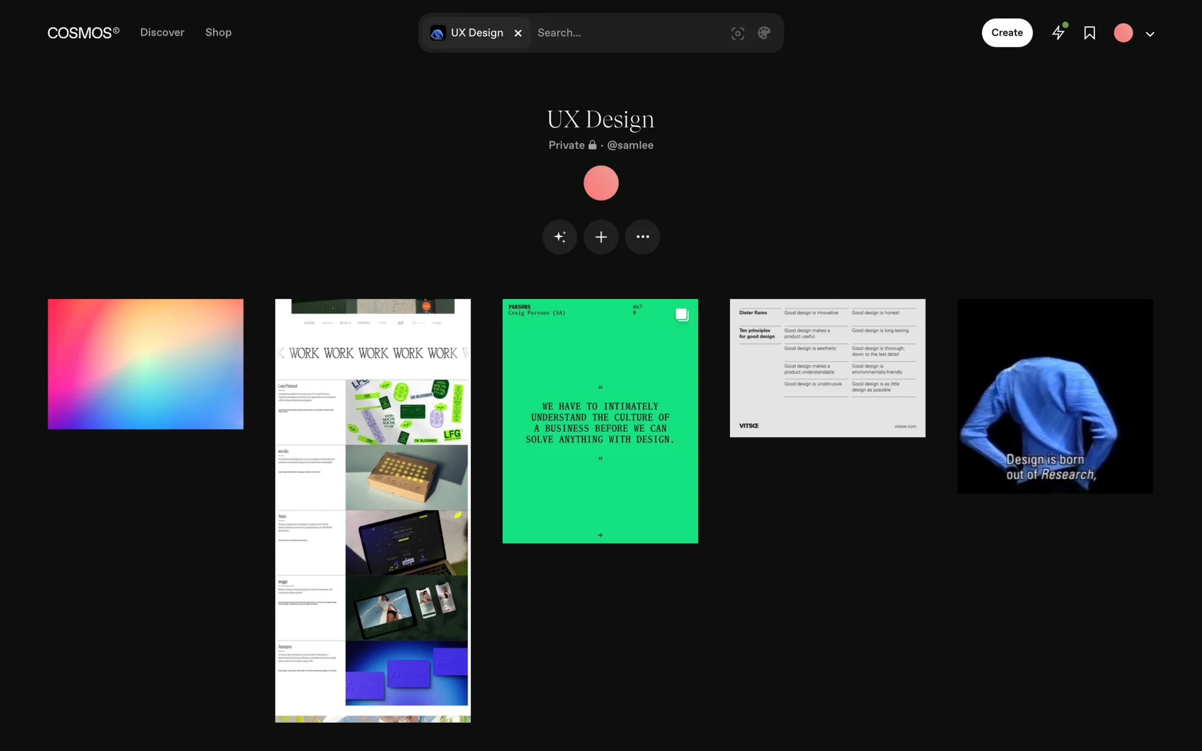Open 'Design is born out of Research' image
Image resolution: width=1202 pixels, height=751 pixels.
(1054, 396)
